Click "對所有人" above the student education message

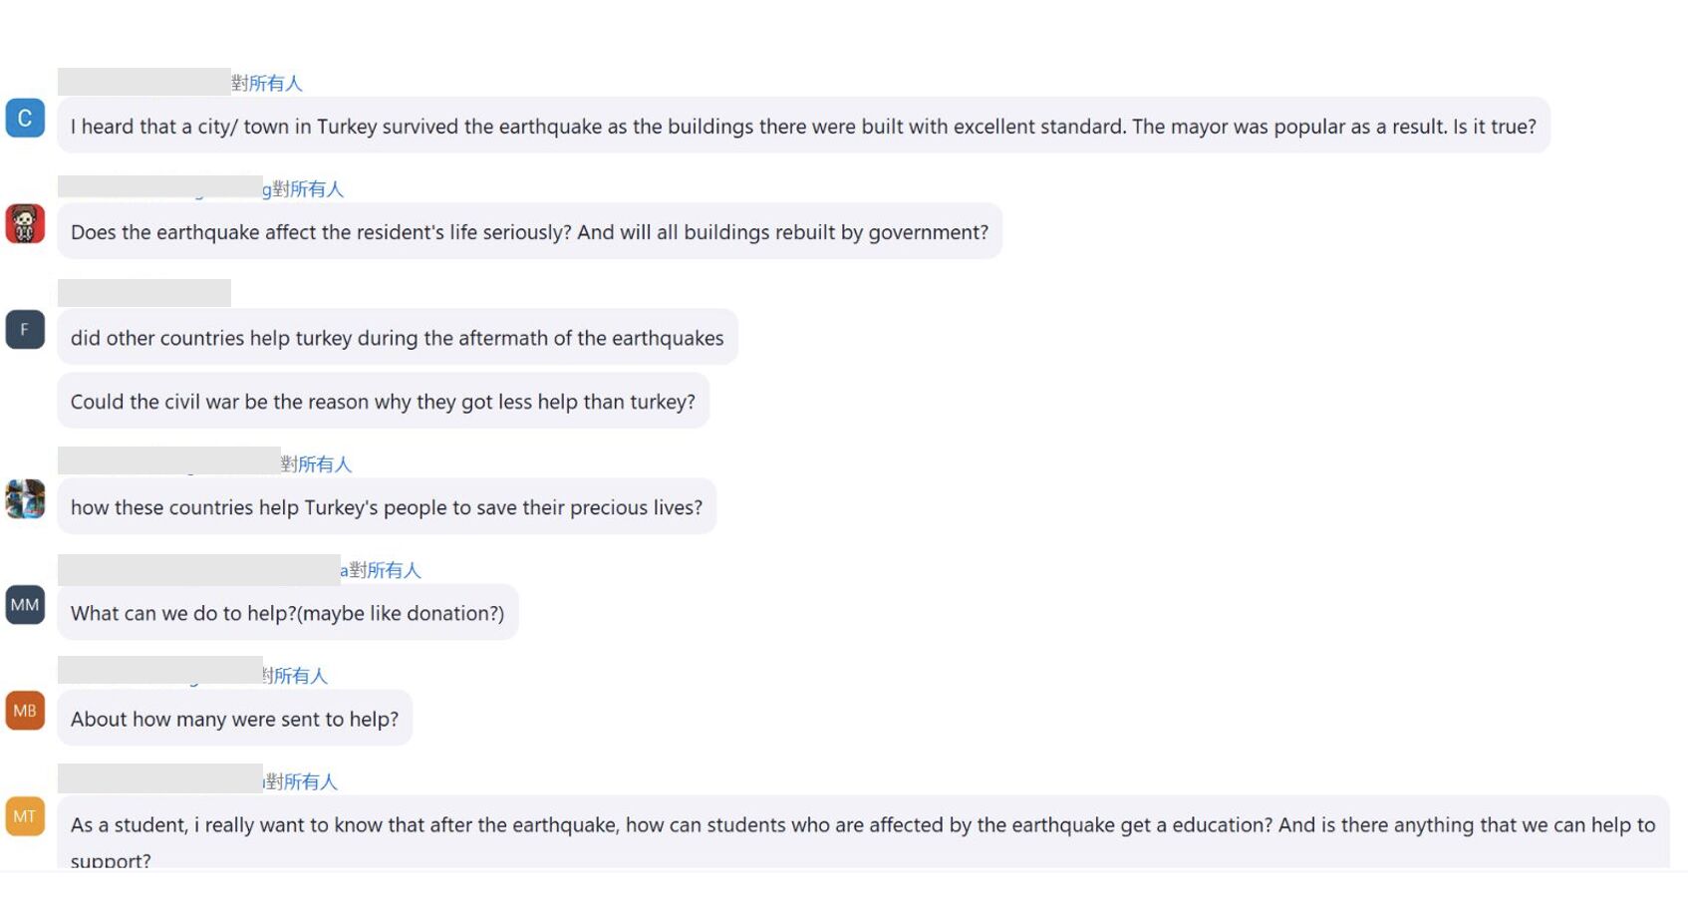click(x=301, y=781)
